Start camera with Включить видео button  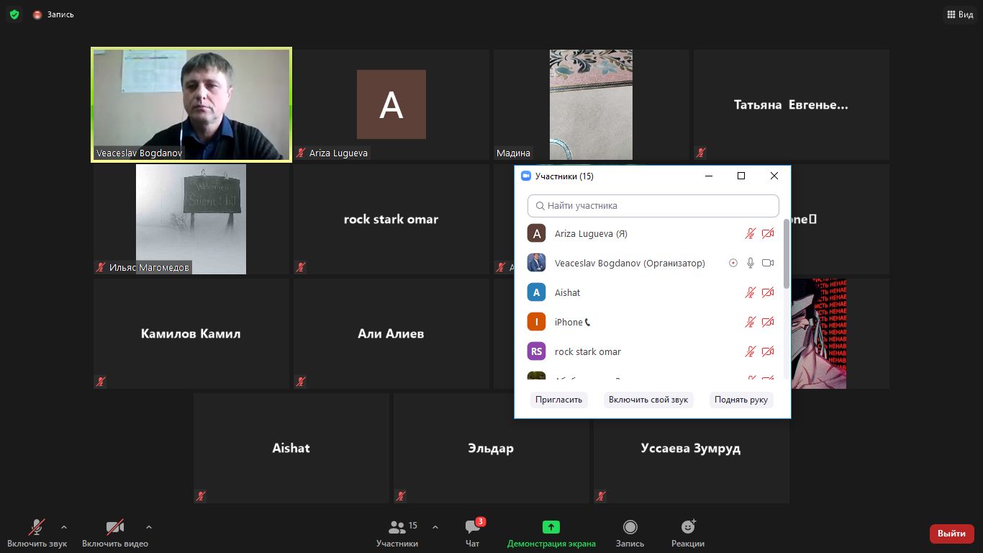tap(115, 534)
